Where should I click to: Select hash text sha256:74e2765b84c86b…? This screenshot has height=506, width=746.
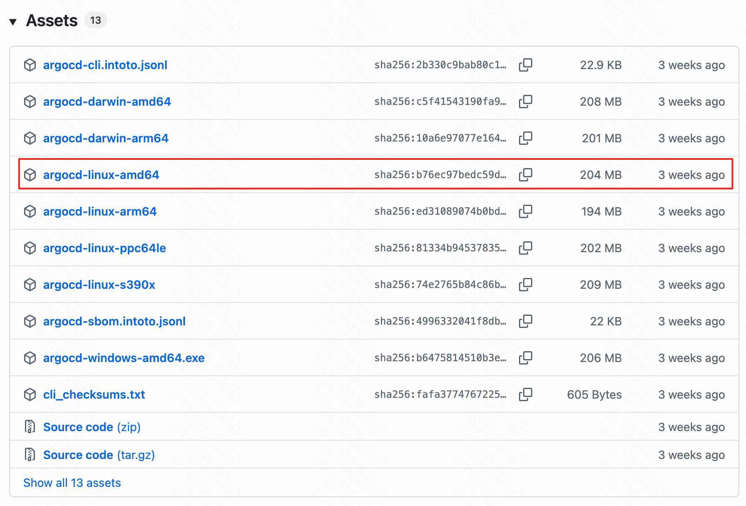click(440, 285)
